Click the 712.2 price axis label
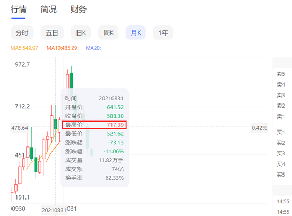292x216 pixels. 22,106
